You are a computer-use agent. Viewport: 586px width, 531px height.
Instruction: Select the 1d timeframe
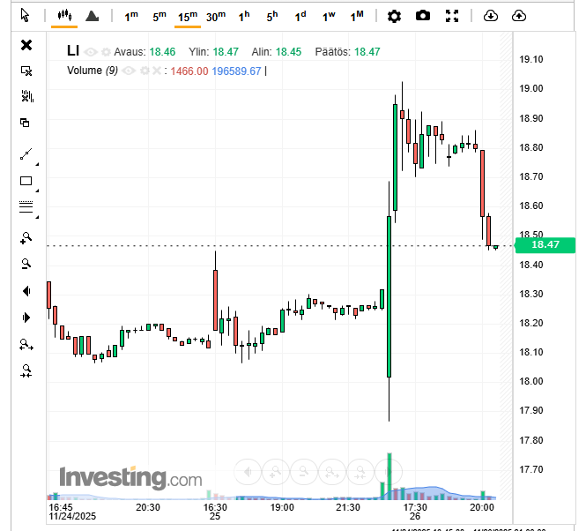click(300, 16)
